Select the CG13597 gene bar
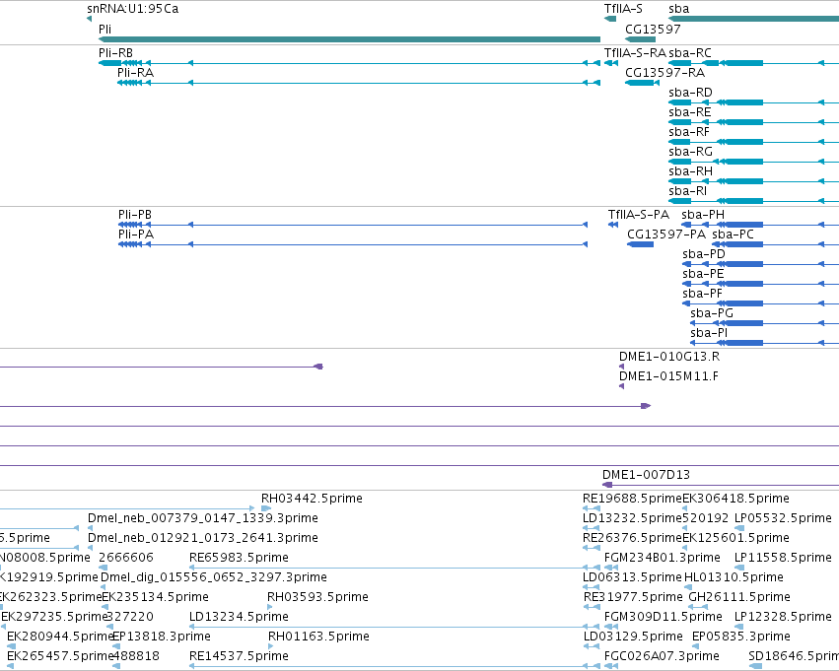This screenshot has width=839, height=671. click(x=641, y=39)
